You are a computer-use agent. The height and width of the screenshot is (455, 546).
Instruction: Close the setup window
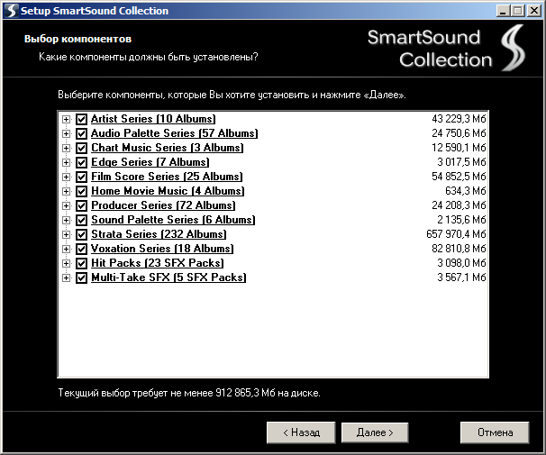(x=533, y=11)
